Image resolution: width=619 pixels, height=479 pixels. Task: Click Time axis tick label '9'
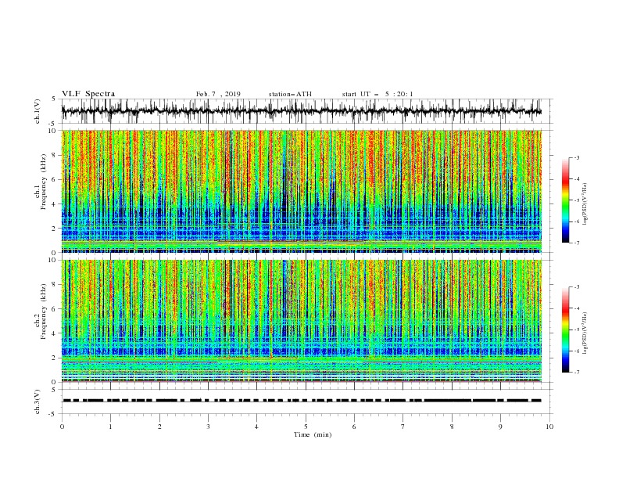(x=500, y=427)
